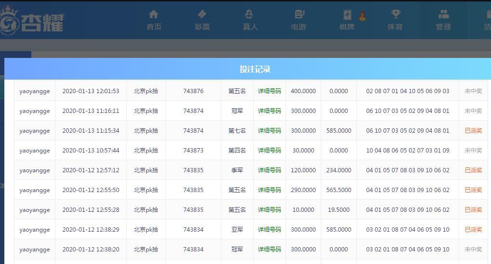Click the bet amount 120.0000

[x=303, y=170]
